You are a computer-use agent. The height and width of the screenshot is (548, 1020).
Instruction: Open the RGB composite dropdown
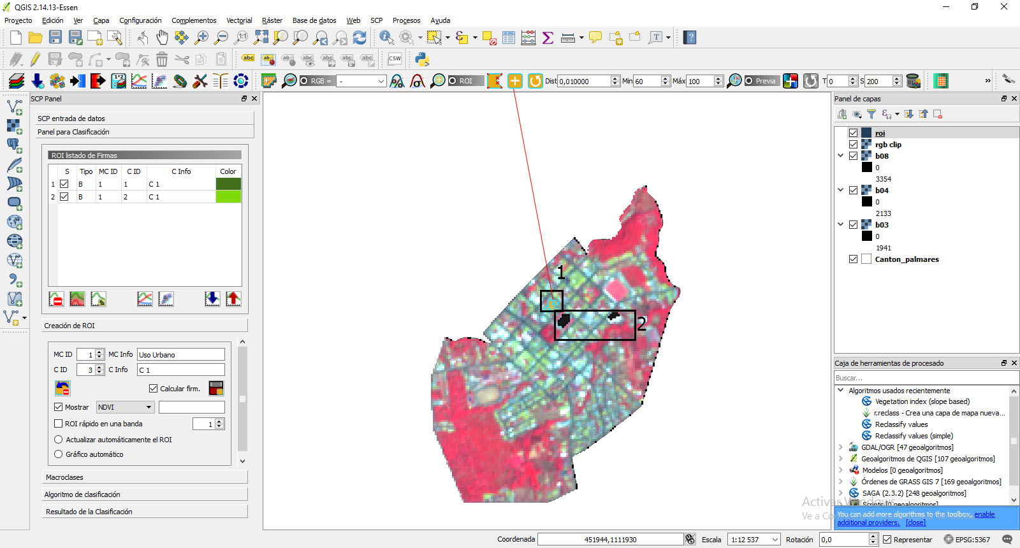(361, 81)
